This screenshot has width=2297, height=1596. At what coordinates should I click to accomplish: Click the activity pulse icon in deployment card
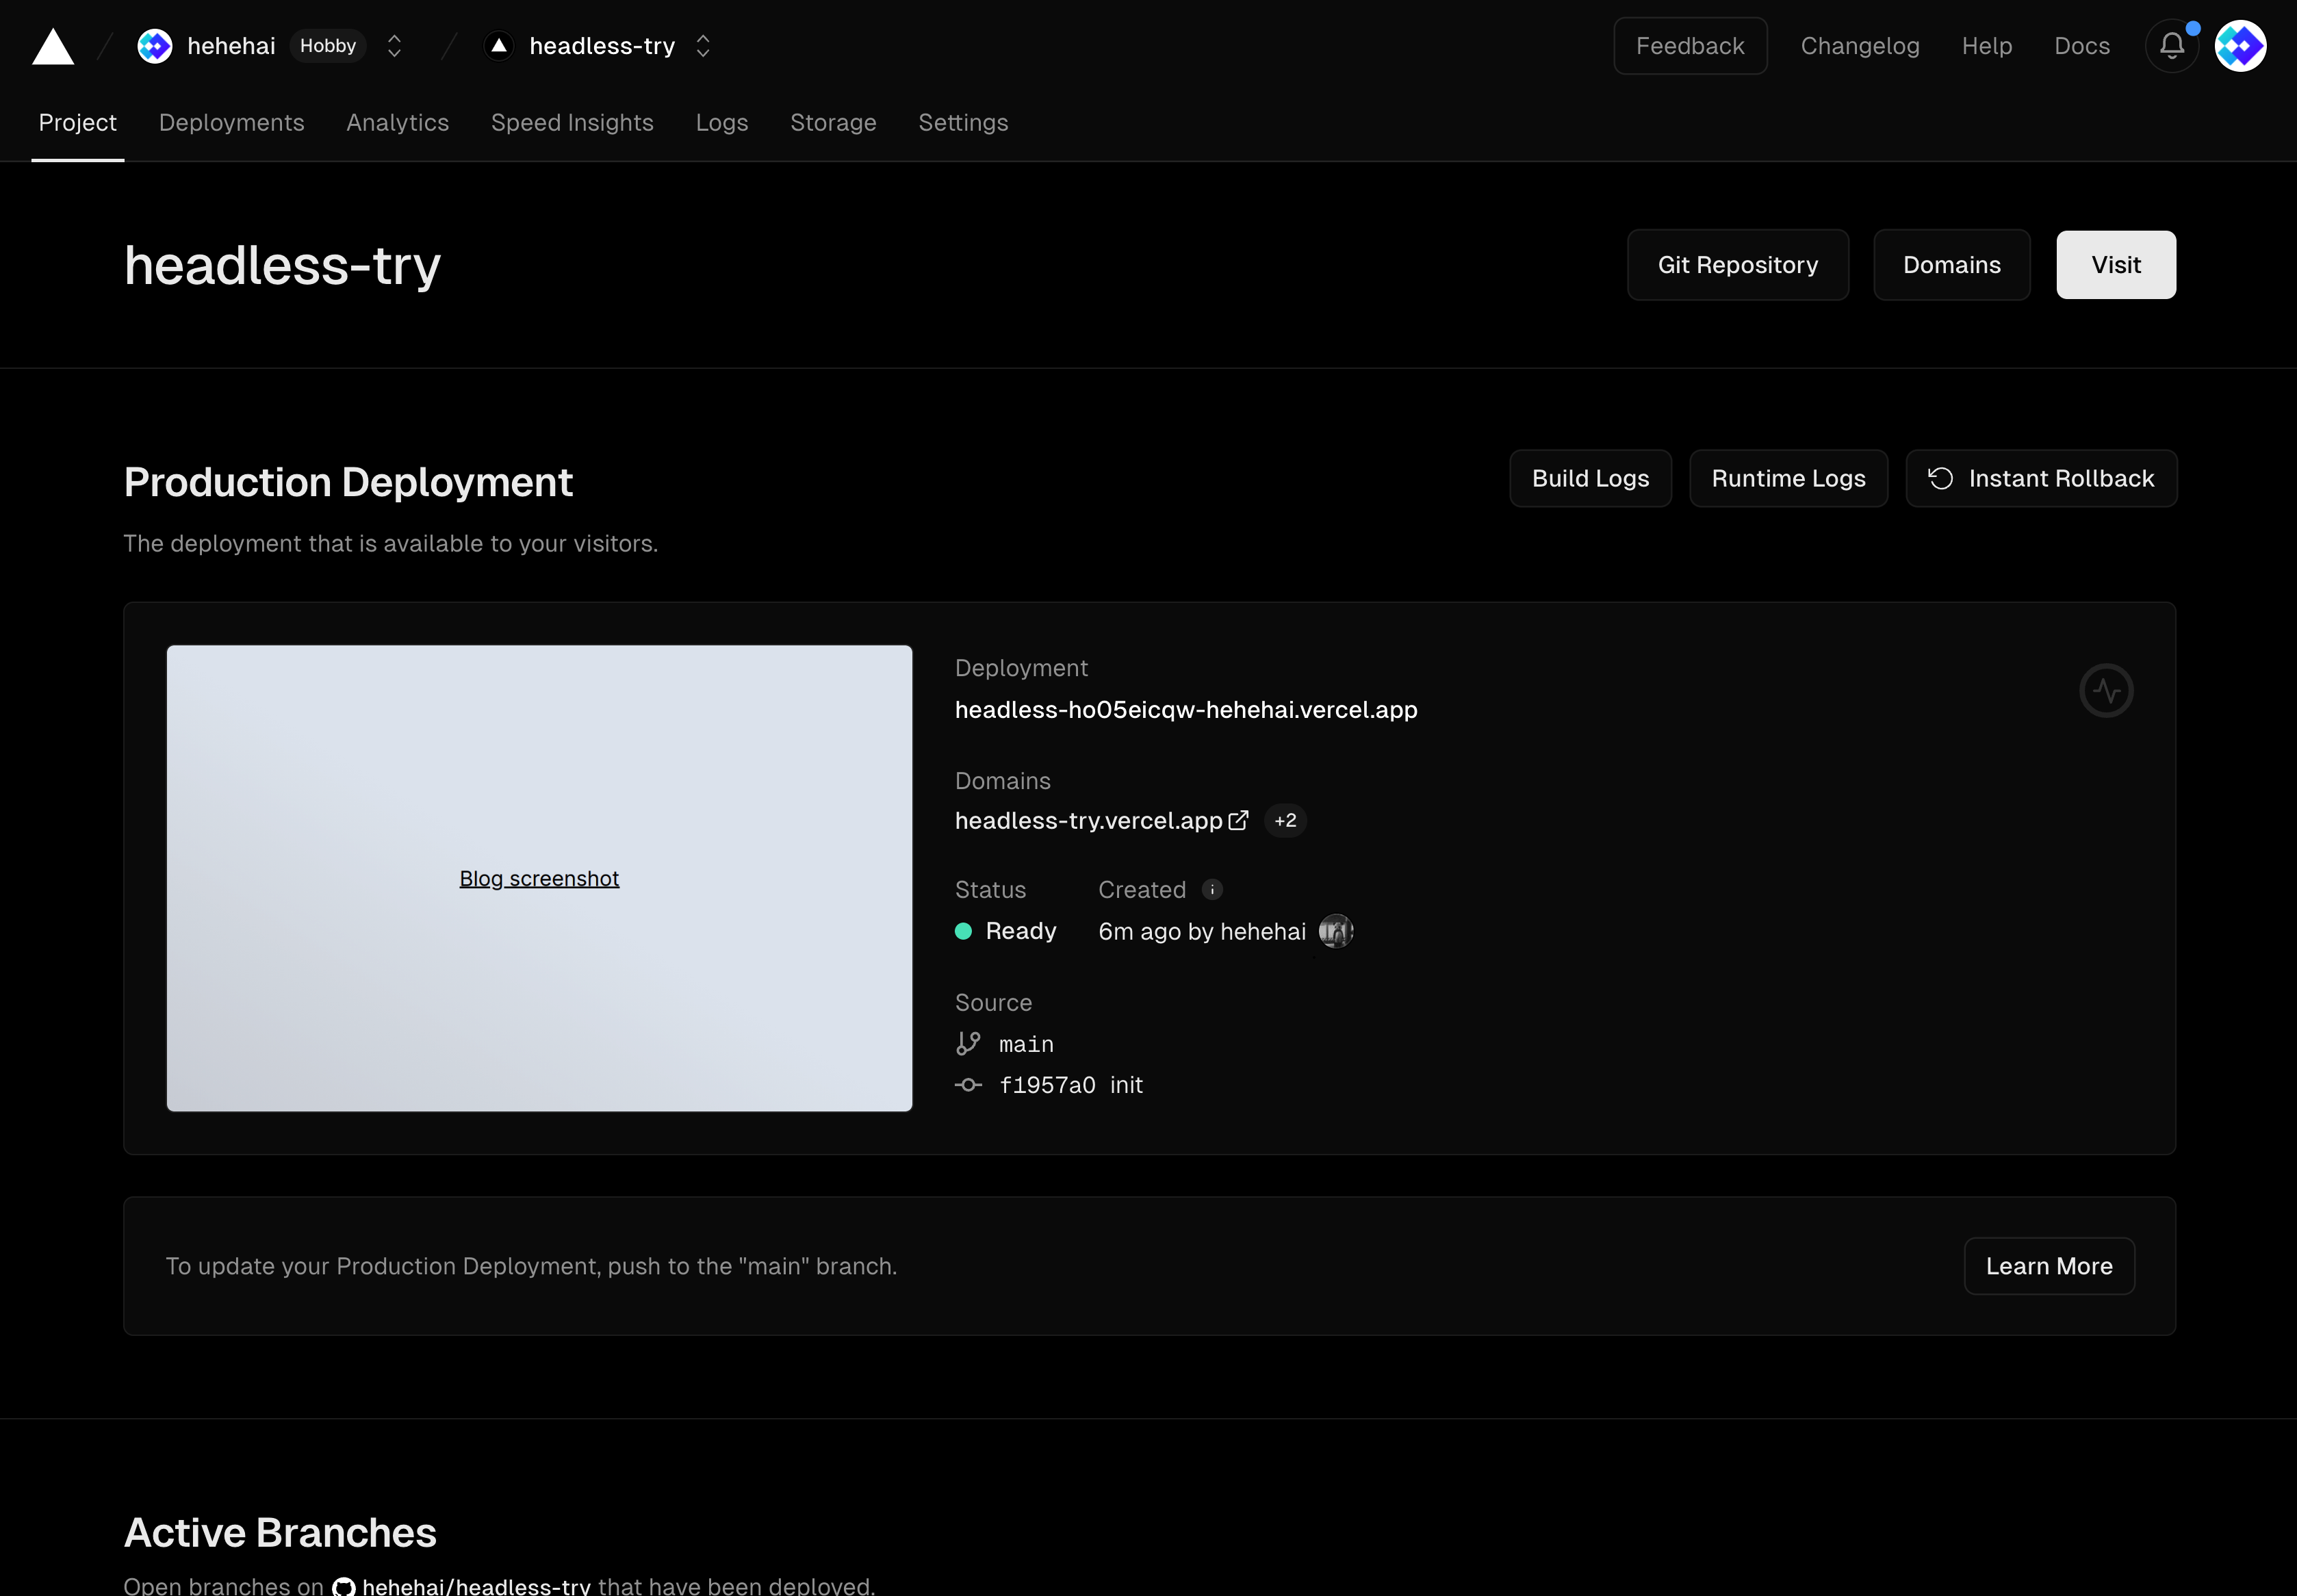coord(2106,690)
